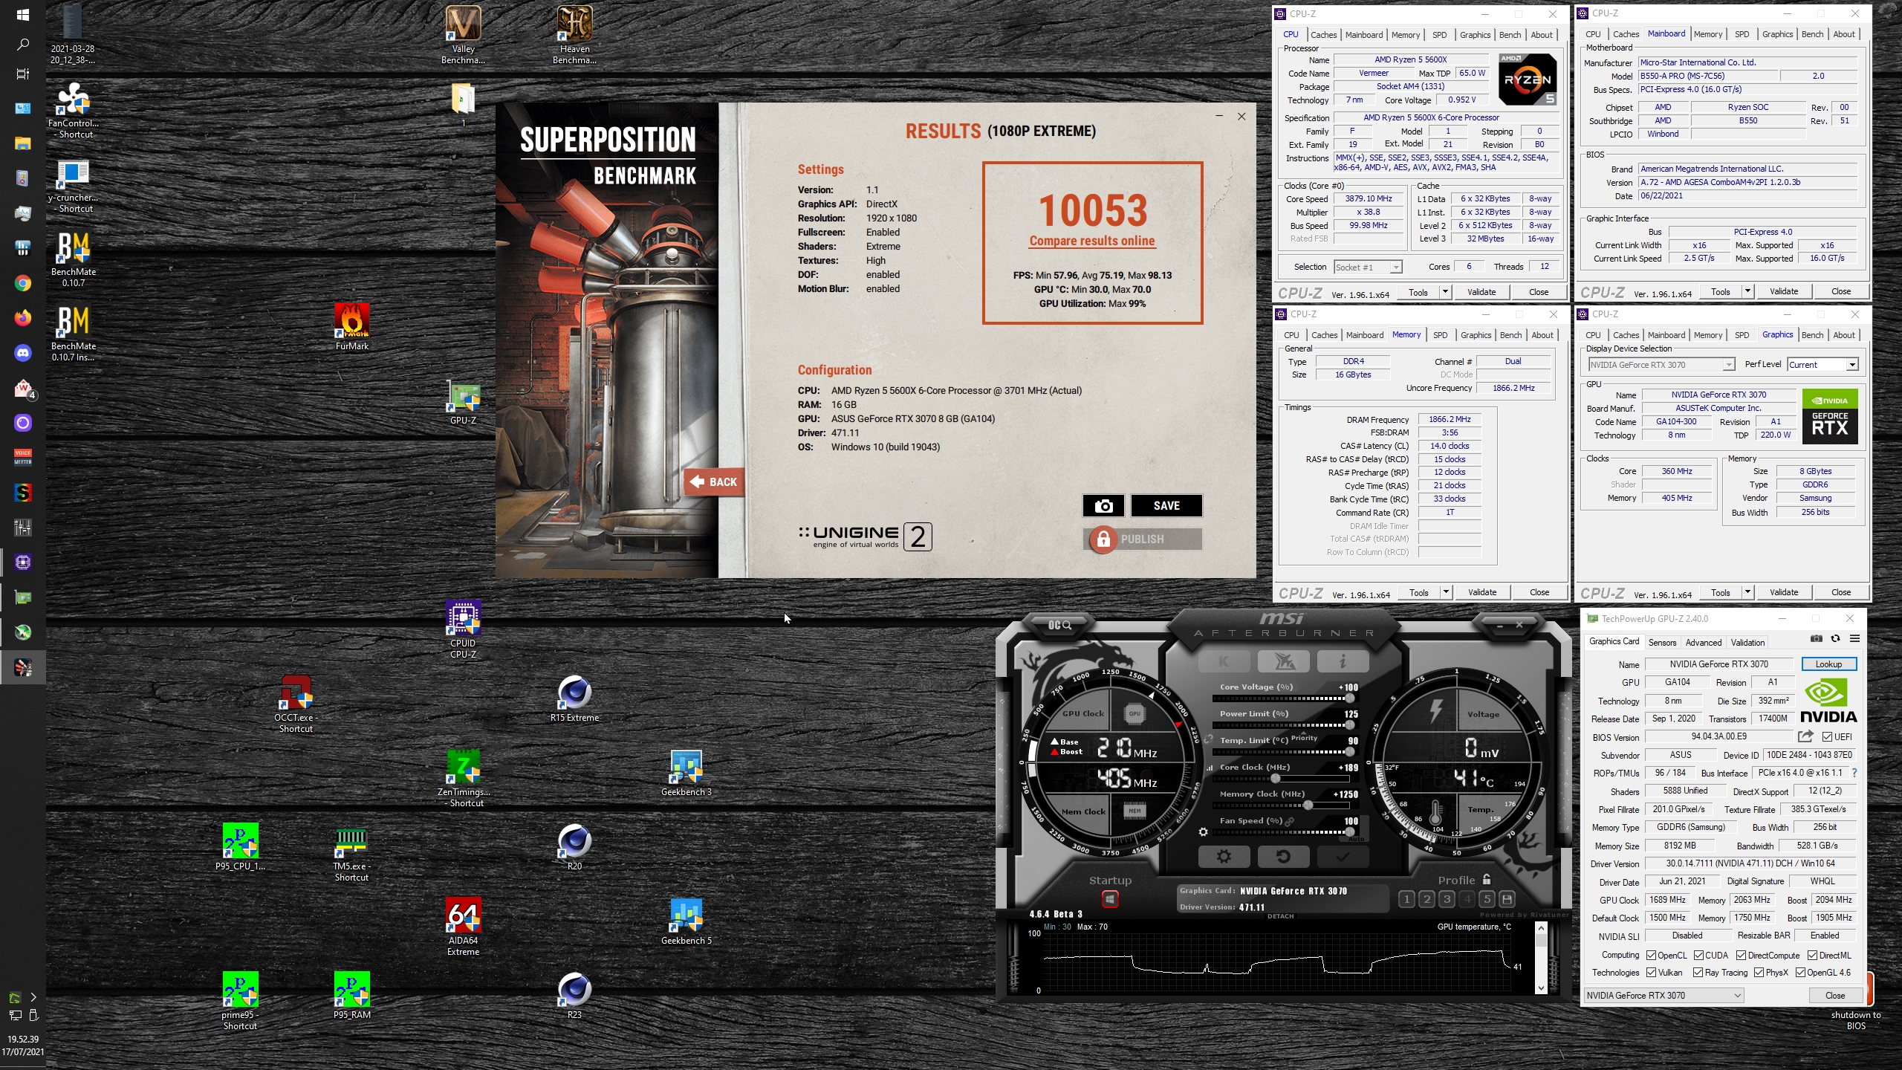
Task: Toggle Afterburner Startup Windows icon
Action: [x=1110, y=899]
